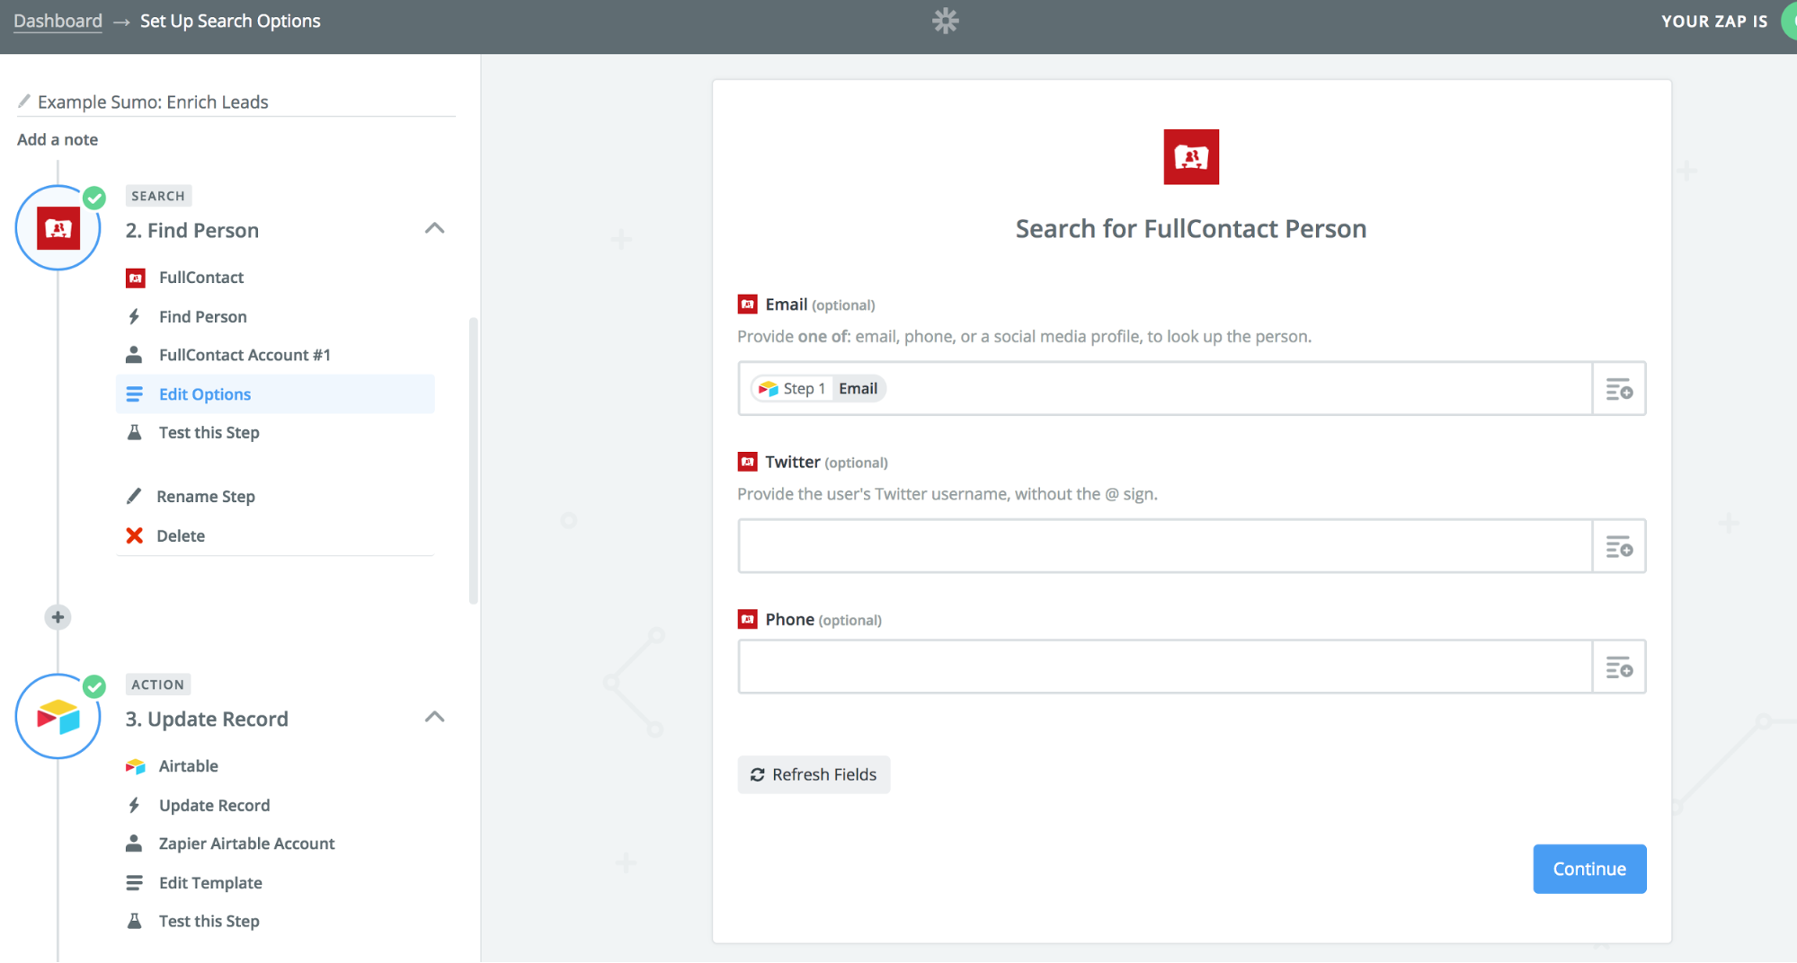Click flask icon in Update Record step
Viewport: 1797px width, 963px height.
click(134, 921)
